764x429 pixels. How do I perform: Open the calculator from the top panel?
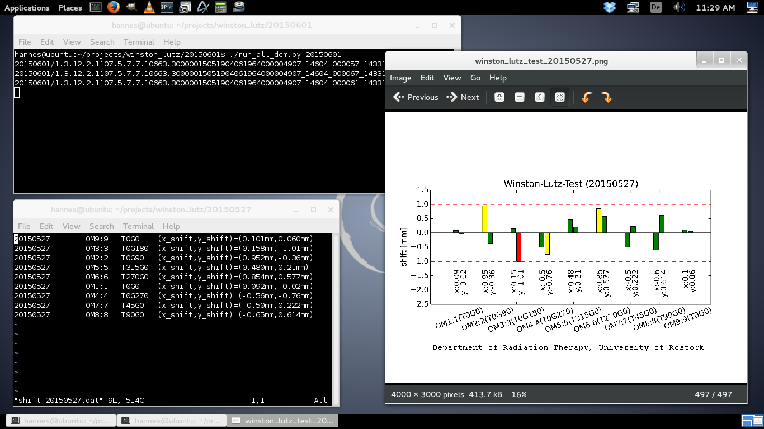click(x=220, y=7)
